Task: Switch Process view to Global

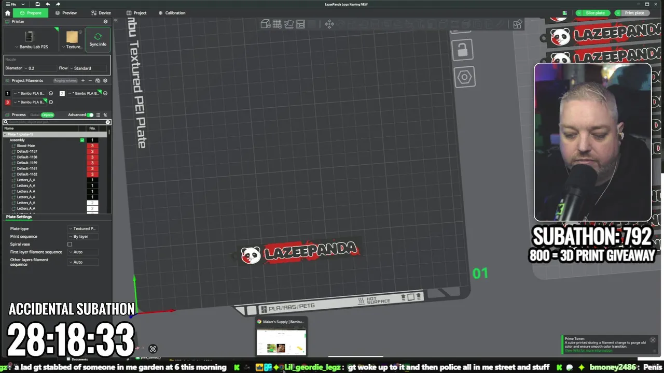Action: point(35,115)
